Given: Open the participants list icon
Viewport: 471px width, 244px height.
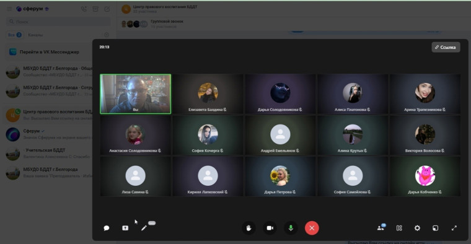Looking at the screenshot, I should point(381,228).
